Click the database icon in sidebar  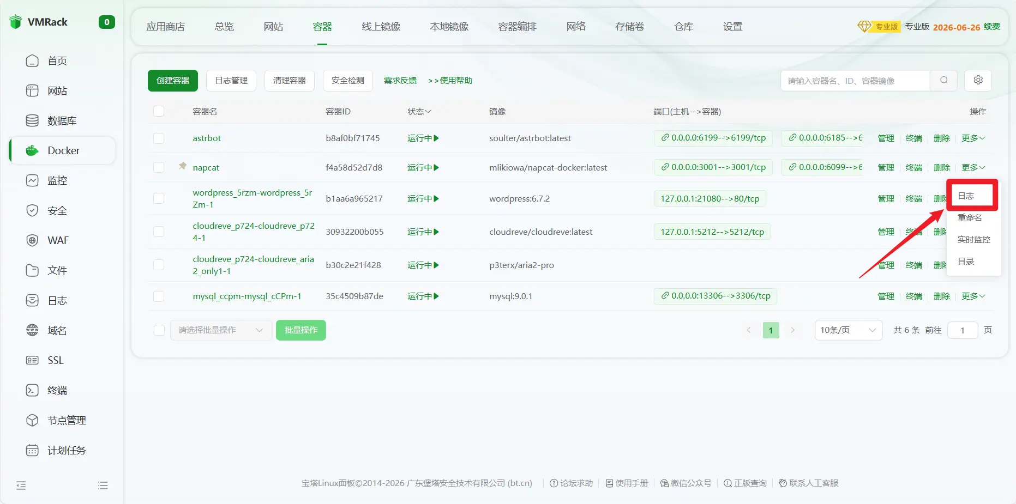[x=32, y=120]
